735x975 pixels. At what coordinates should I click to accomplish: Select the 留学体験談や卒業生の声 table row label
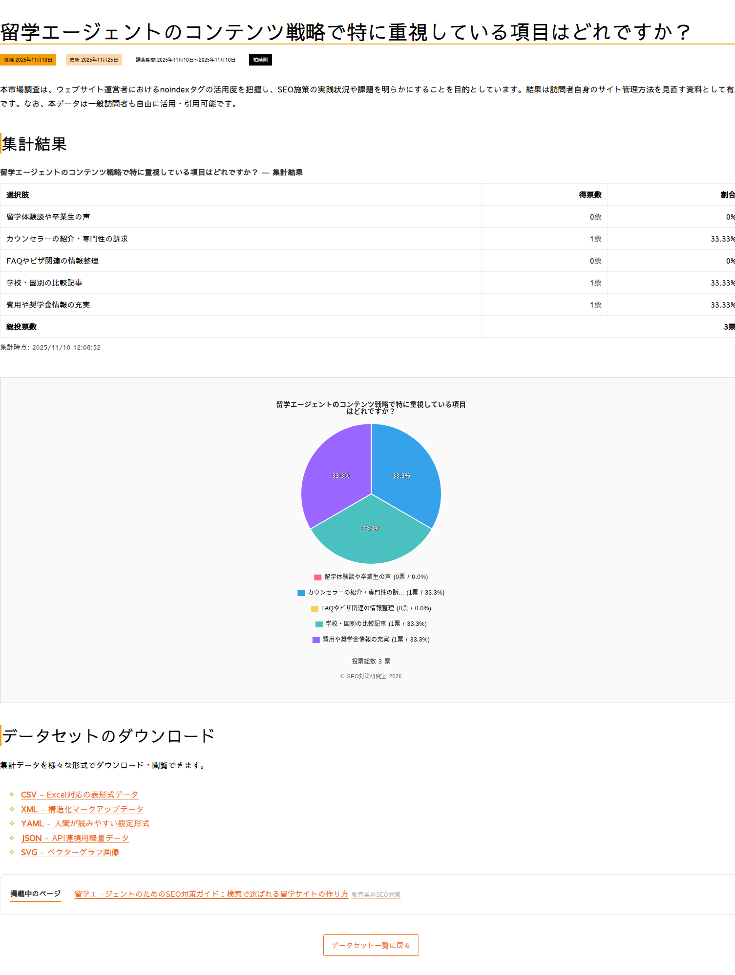[48, 217]
